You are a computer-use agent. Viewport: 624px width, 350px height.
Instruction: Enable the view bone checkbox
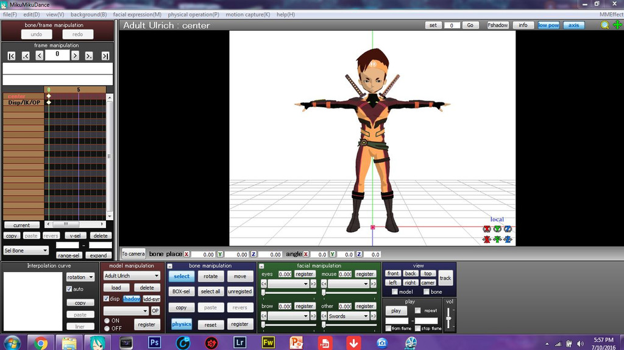tap(426, 292)
